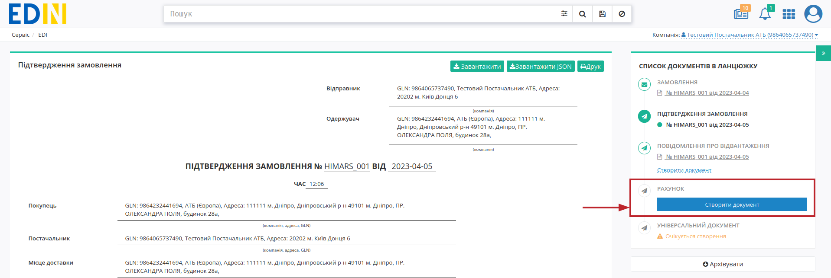Click the Замовлення chain heading

677,83
